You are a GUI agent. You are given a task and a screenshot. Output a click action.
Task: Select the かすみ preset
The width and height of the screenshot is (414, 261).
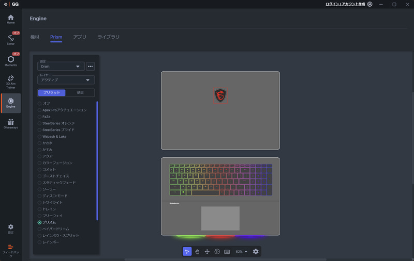[x=45, y=150]
